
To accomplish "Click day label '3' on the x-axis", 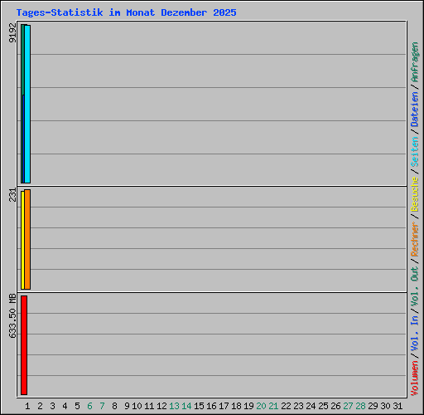I will point(52,406).
